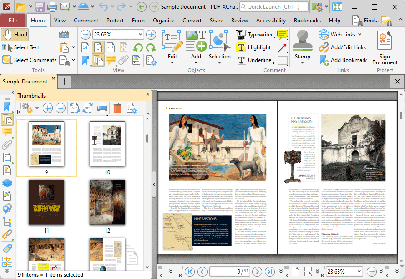Click the zoom in plus button in ribbon

[151, 35]
